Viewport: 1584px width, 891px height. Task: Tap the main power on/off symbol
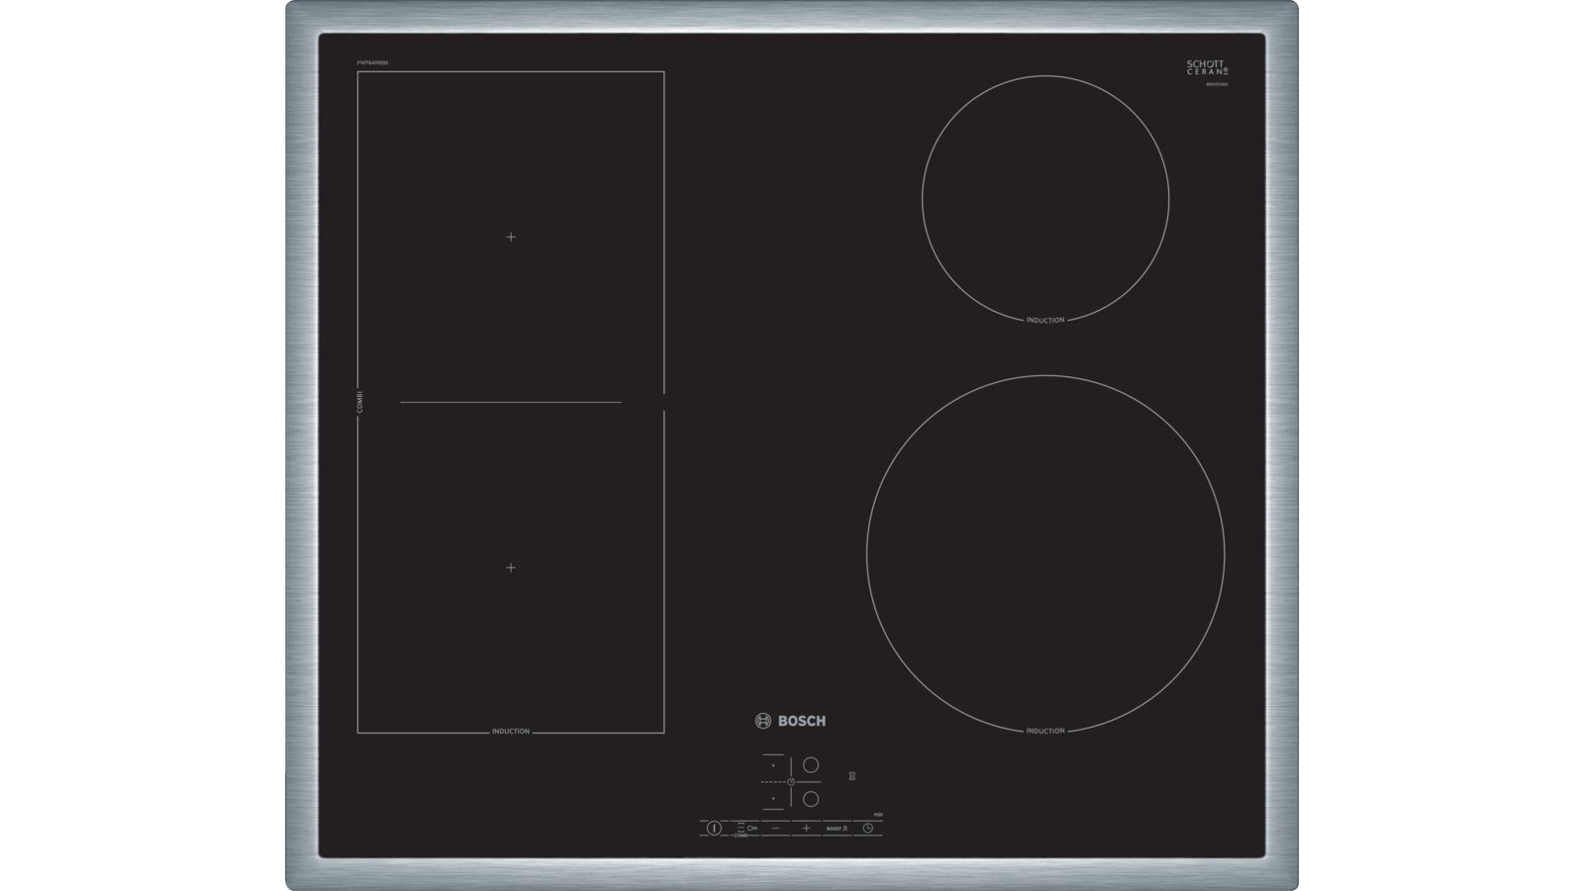tap(714, 828)
